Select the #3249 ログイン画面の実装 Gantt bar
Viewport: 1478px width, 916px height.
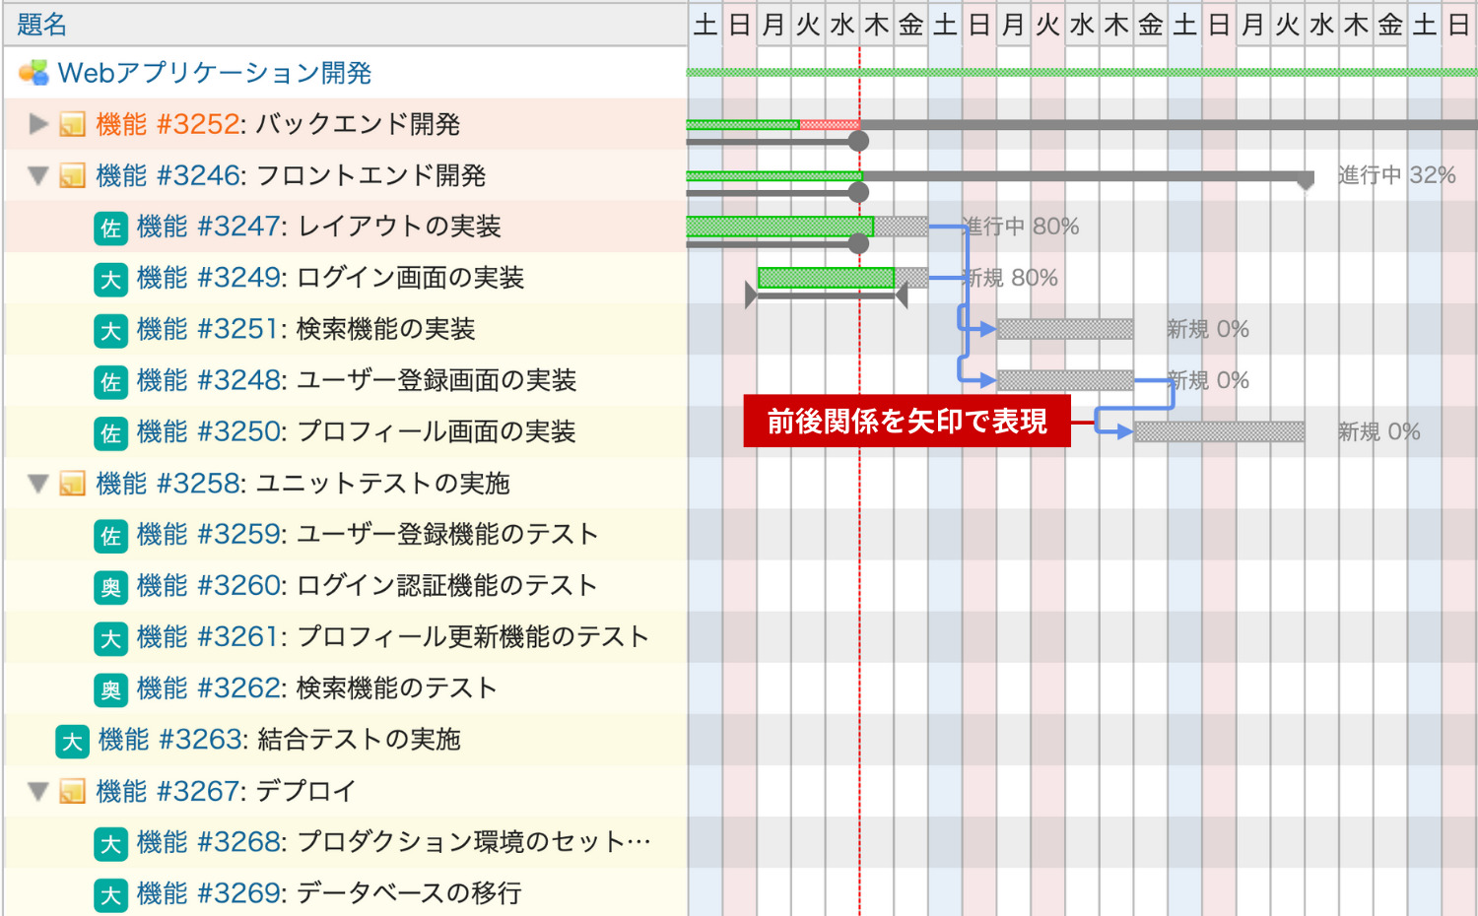click(842, 278)
